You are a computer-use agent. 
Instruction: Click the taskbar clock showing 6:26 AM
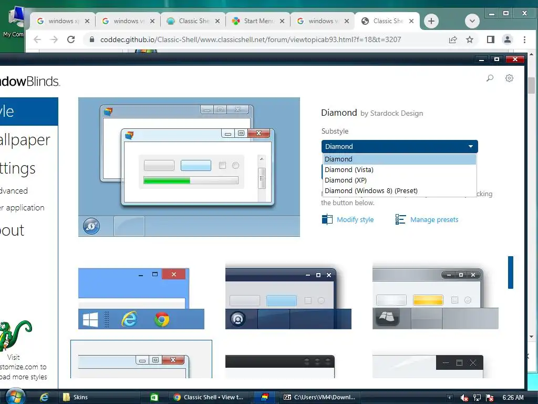click(x=513, y=398)
